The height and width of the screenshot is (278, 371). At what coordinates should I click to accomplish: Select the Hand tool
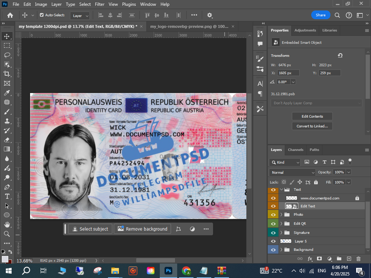pyautogui.click(x=7, y=224)
